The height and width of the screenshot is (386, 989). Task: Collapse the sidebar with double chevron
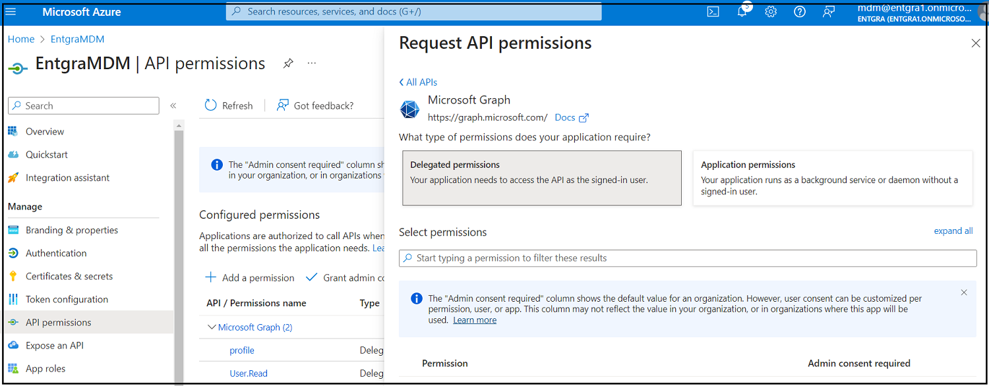173,105
